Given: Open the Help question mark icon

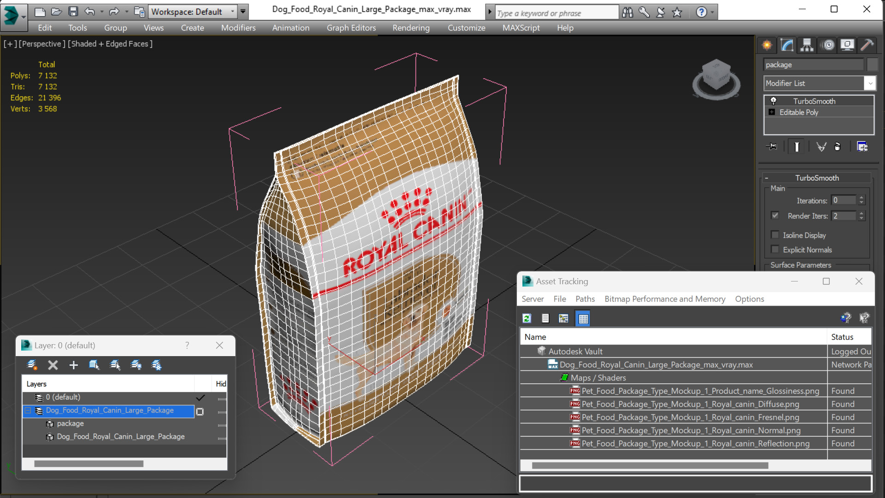Looking at the screenshot, I should [x=701, y=12].
